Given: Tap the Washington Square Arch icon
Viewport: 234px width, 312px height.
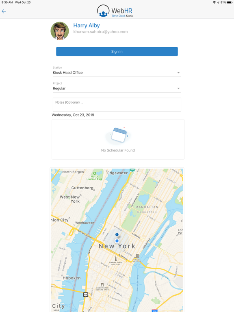Looking at the screenshot, I should click(x=102, y=285).
